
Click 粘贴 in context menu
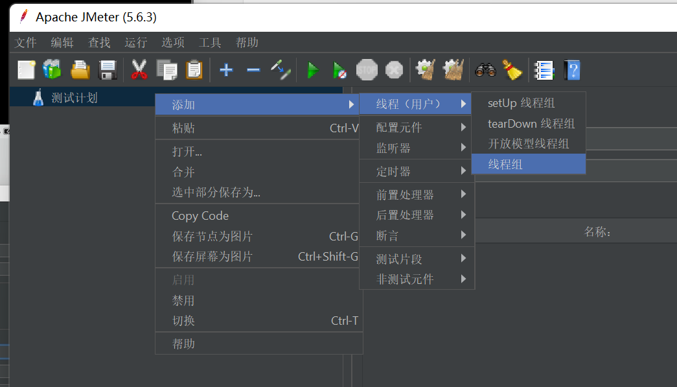coord(258,128)
